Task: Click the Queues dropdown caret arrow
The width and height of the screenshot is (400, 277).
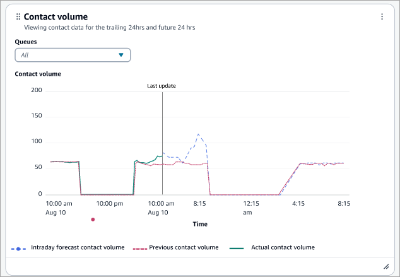Action: pos(121,55)
